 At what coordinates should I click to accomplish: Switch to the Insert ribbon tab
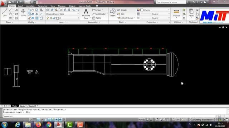[x=20, y=6]
